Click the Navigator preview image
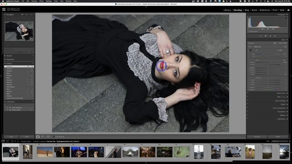 pyautogui.click(x=19, y=31)
